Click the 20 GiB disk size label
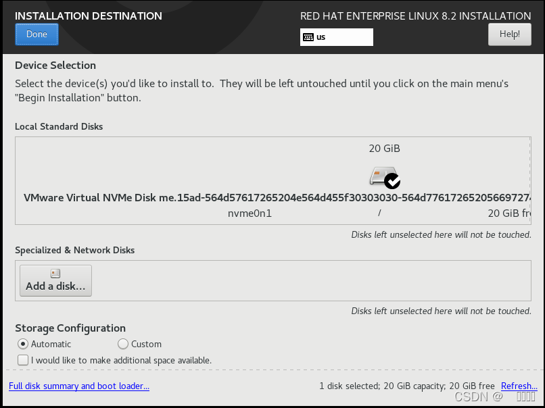Image resolution: width=545 pixels, height=408 pixels. click(385, 149)
